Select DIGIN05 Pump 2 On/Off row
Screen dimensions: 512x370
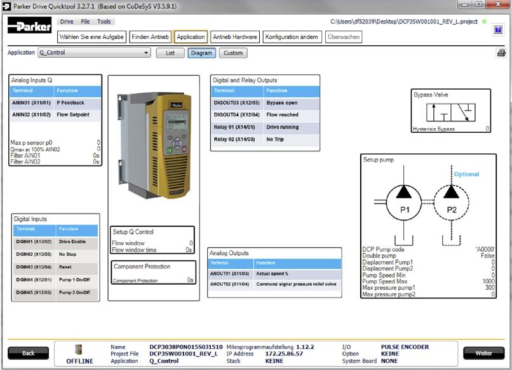click(x=55, y=292)
